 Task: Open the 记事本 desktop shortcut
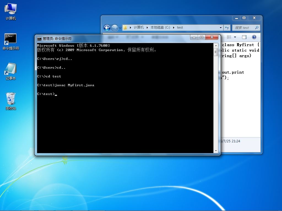[x=11, y=71]
